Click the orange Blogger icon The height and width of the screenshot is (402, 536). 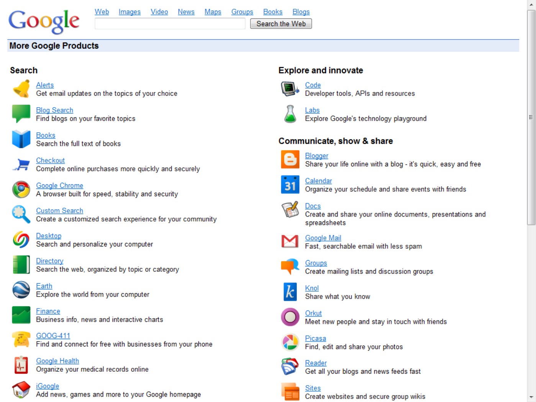coord(290,159)
